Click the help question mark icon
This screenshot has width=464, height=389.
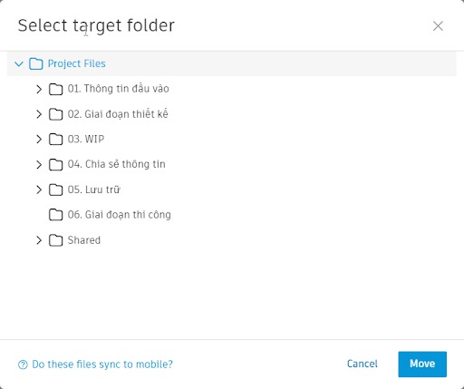23,365
